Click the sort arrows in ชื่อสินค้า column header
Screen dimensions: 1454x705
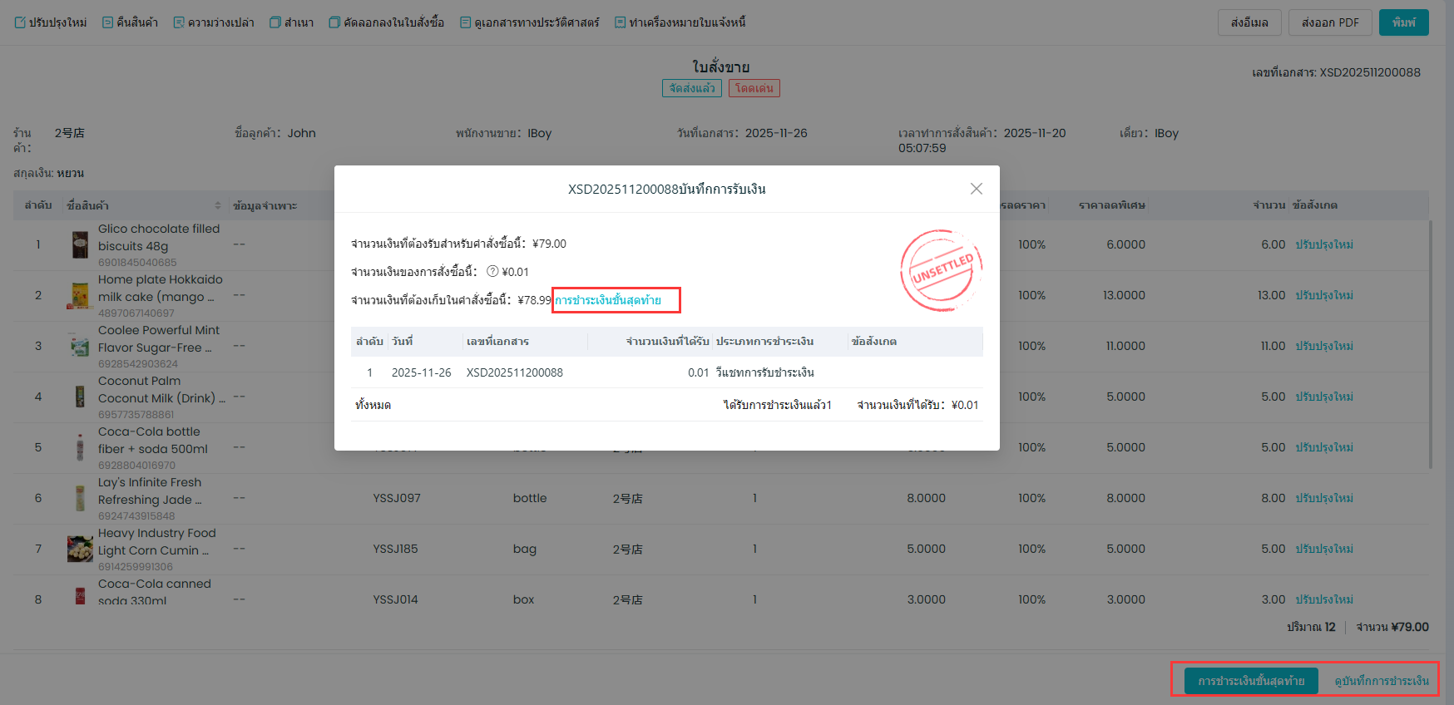point(218,205)
